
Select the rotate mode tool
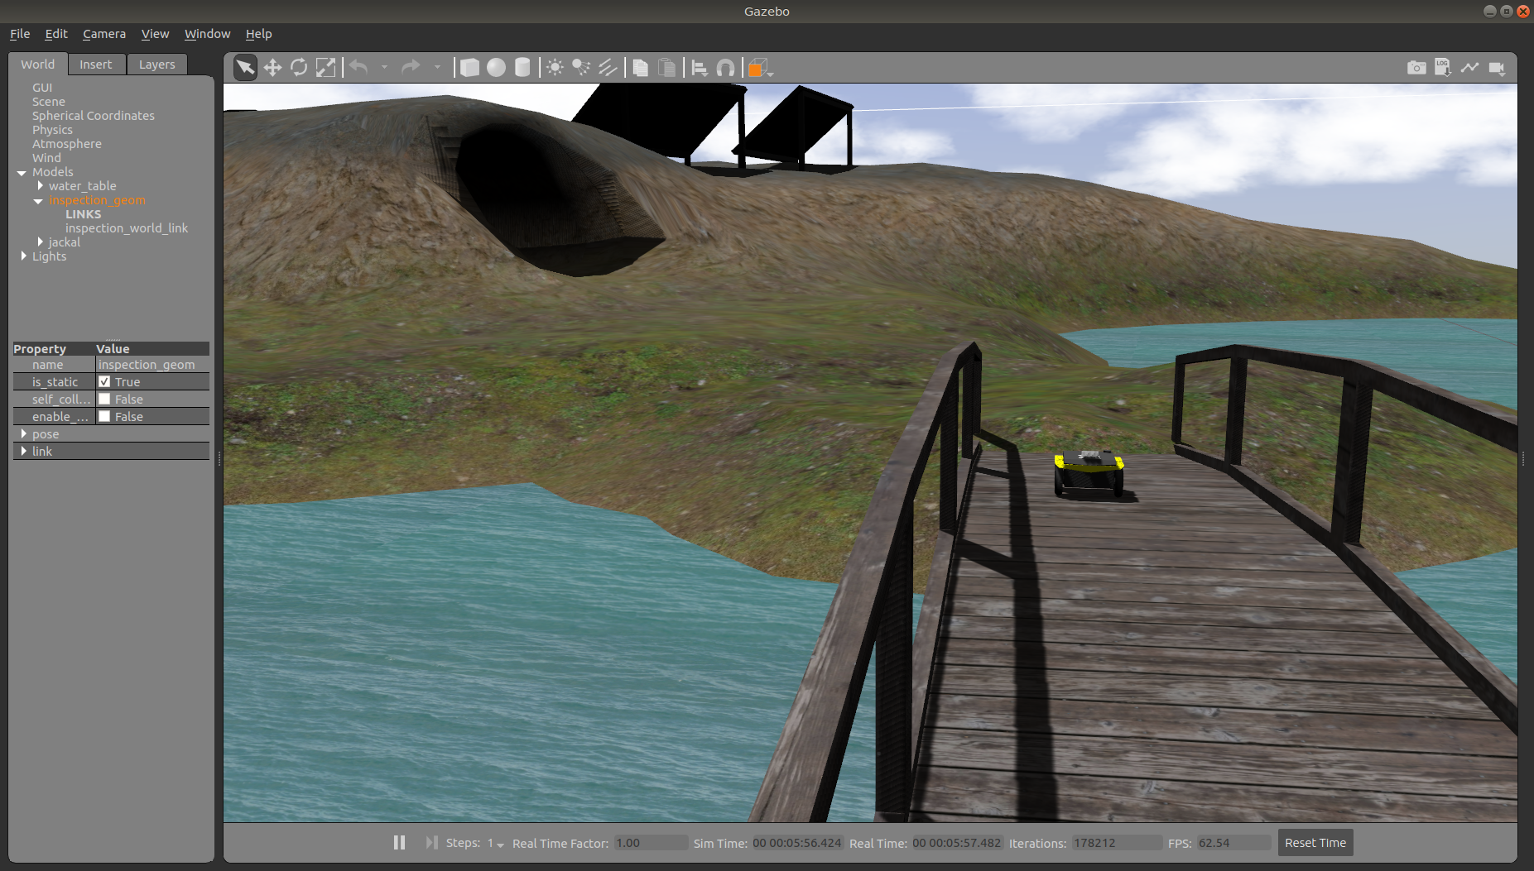[299, 68]
